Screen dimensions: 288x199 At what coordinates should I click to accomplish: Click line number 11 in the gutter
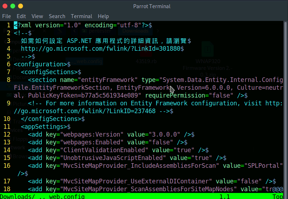click(x=7, y=127)
